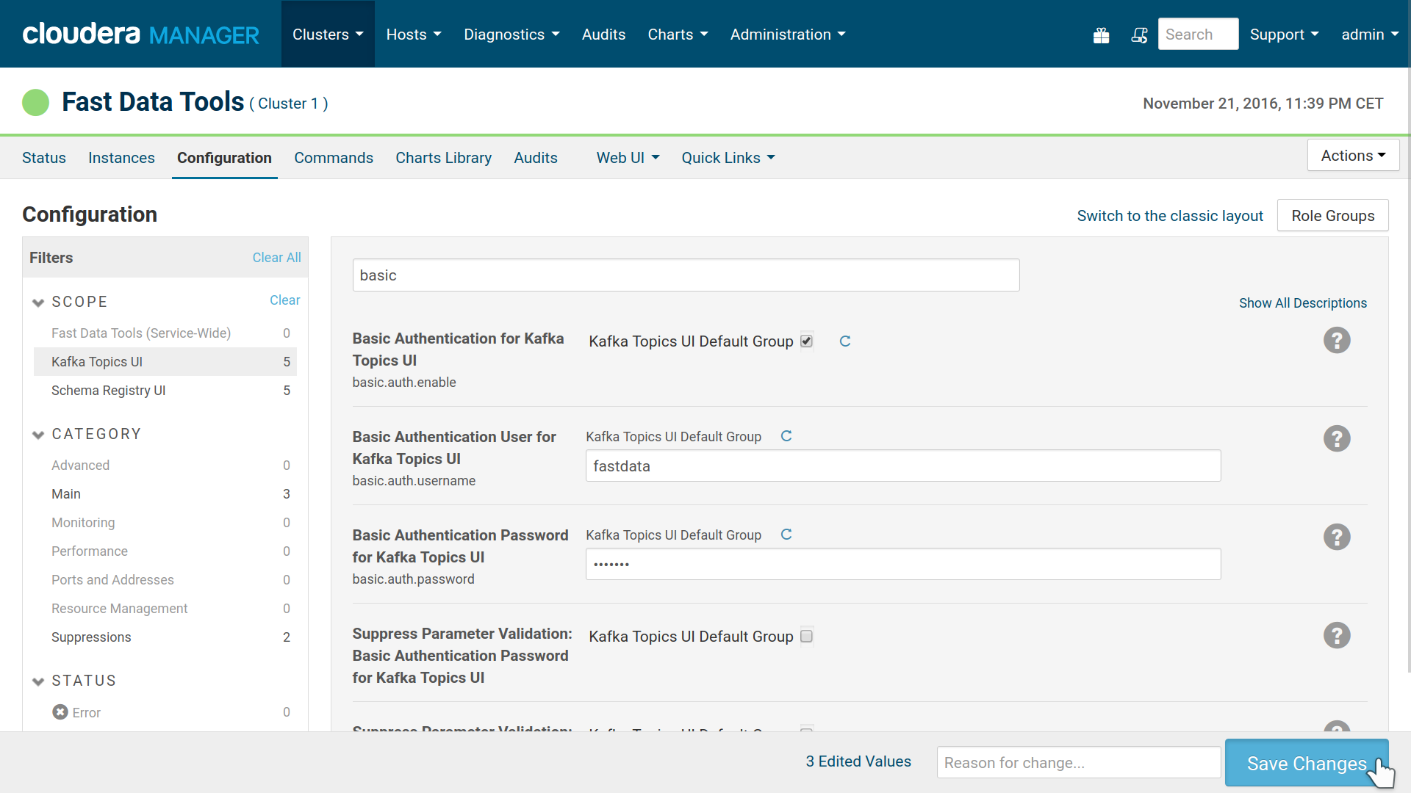The width and height of the screenshot is (1411, 793).
Task: Click the parcel/gift icon in top bar
Action: click(1101, 35)
